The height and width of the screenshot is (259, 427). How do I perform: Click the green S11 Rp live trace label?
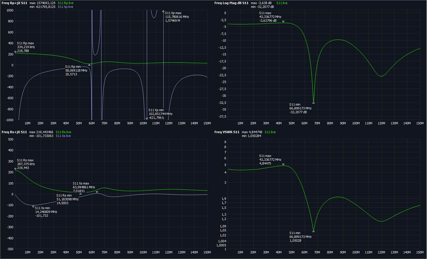66,3
